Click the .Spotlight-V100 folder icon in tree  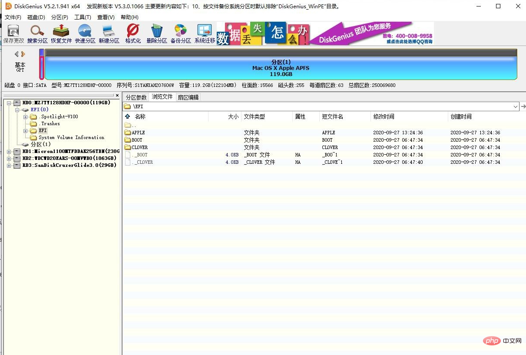(33, 116)
